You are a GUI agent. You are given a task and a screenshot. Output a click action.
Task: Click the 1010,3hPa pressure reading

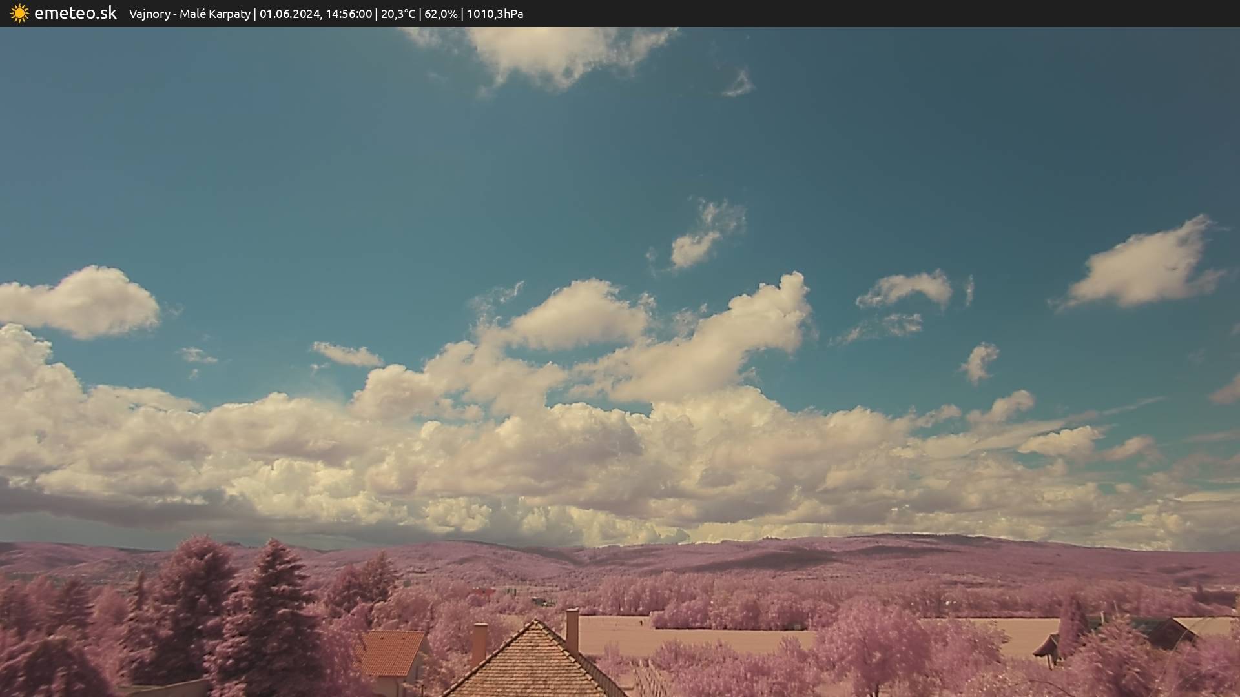(x=495, y=14)
